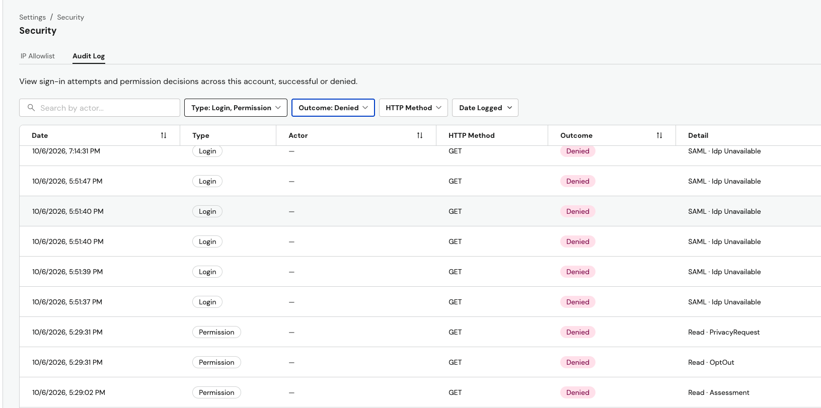The height and width of the screenshot is (408, 821).
Task: Click GET in the 5:29:02 PM row
Action: tap(455, 392)
